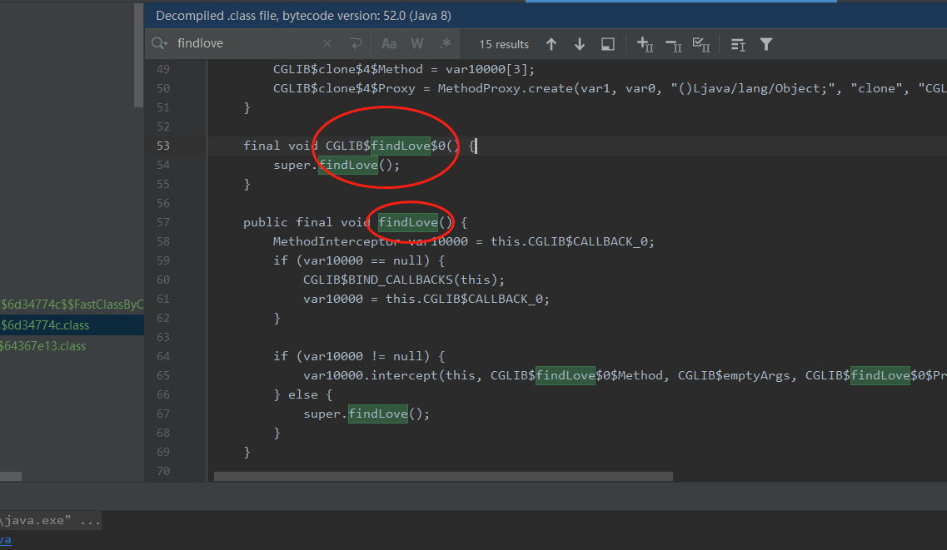Image resolution: width=947 pixels, height=550 pixels.
Task: Click the editor horizontal scrollbar
Action: click(x=443, y=477)
